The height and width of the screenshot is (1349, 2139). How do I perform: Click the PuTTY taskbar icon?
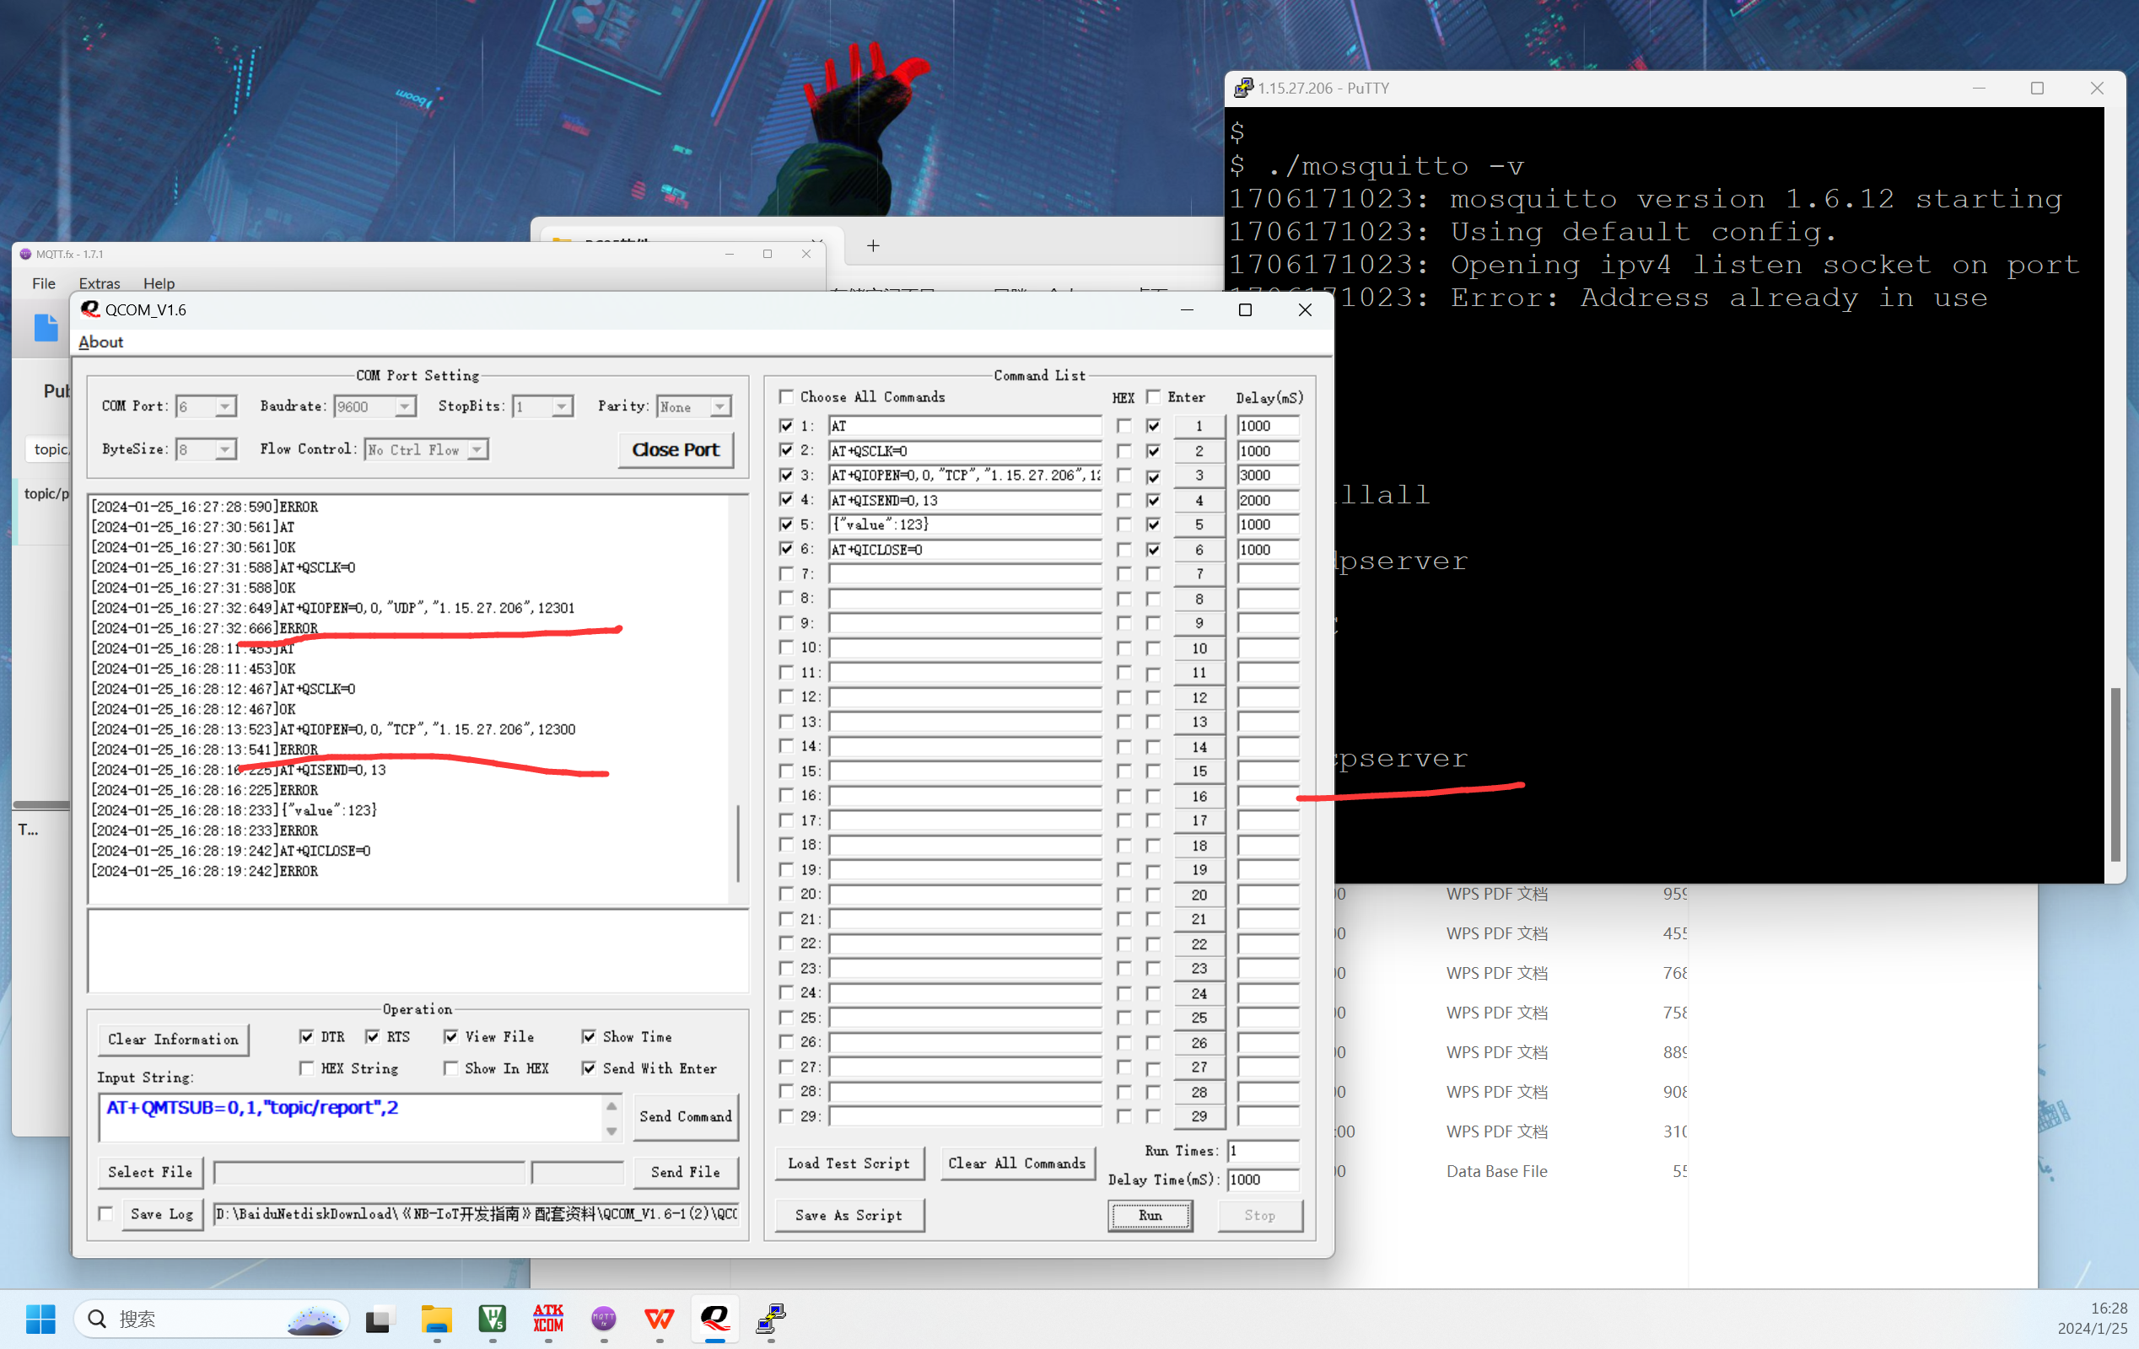[770, 1318]
